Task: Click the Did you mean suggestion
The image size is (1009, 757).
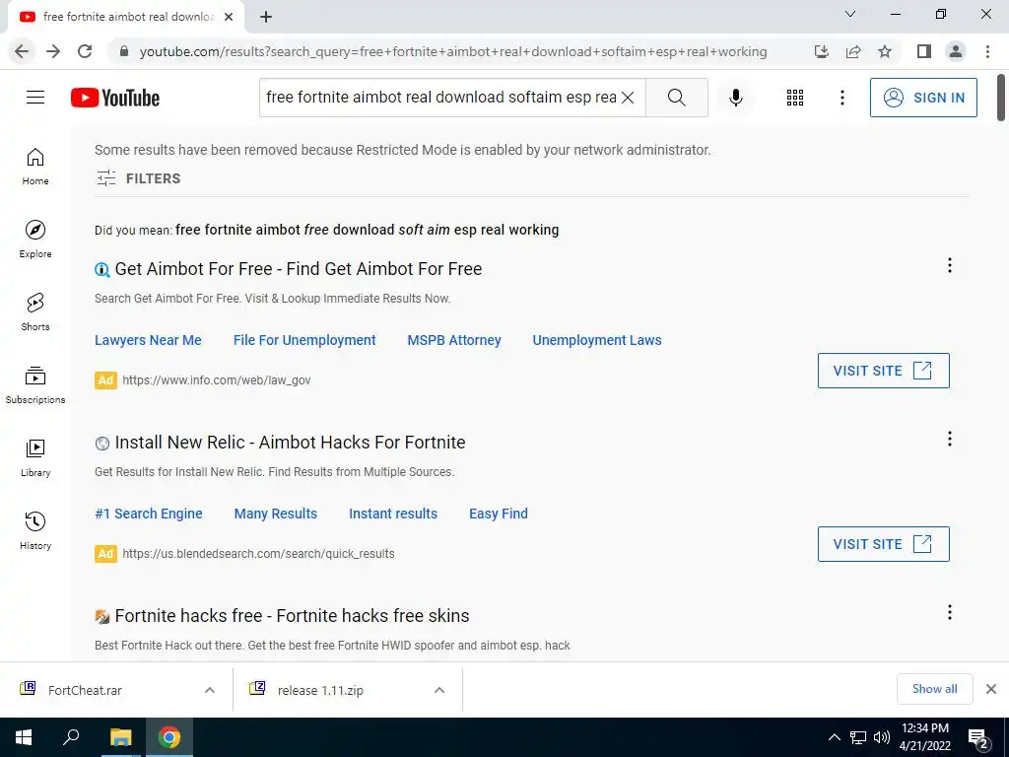Action: (x=367, y=230)
